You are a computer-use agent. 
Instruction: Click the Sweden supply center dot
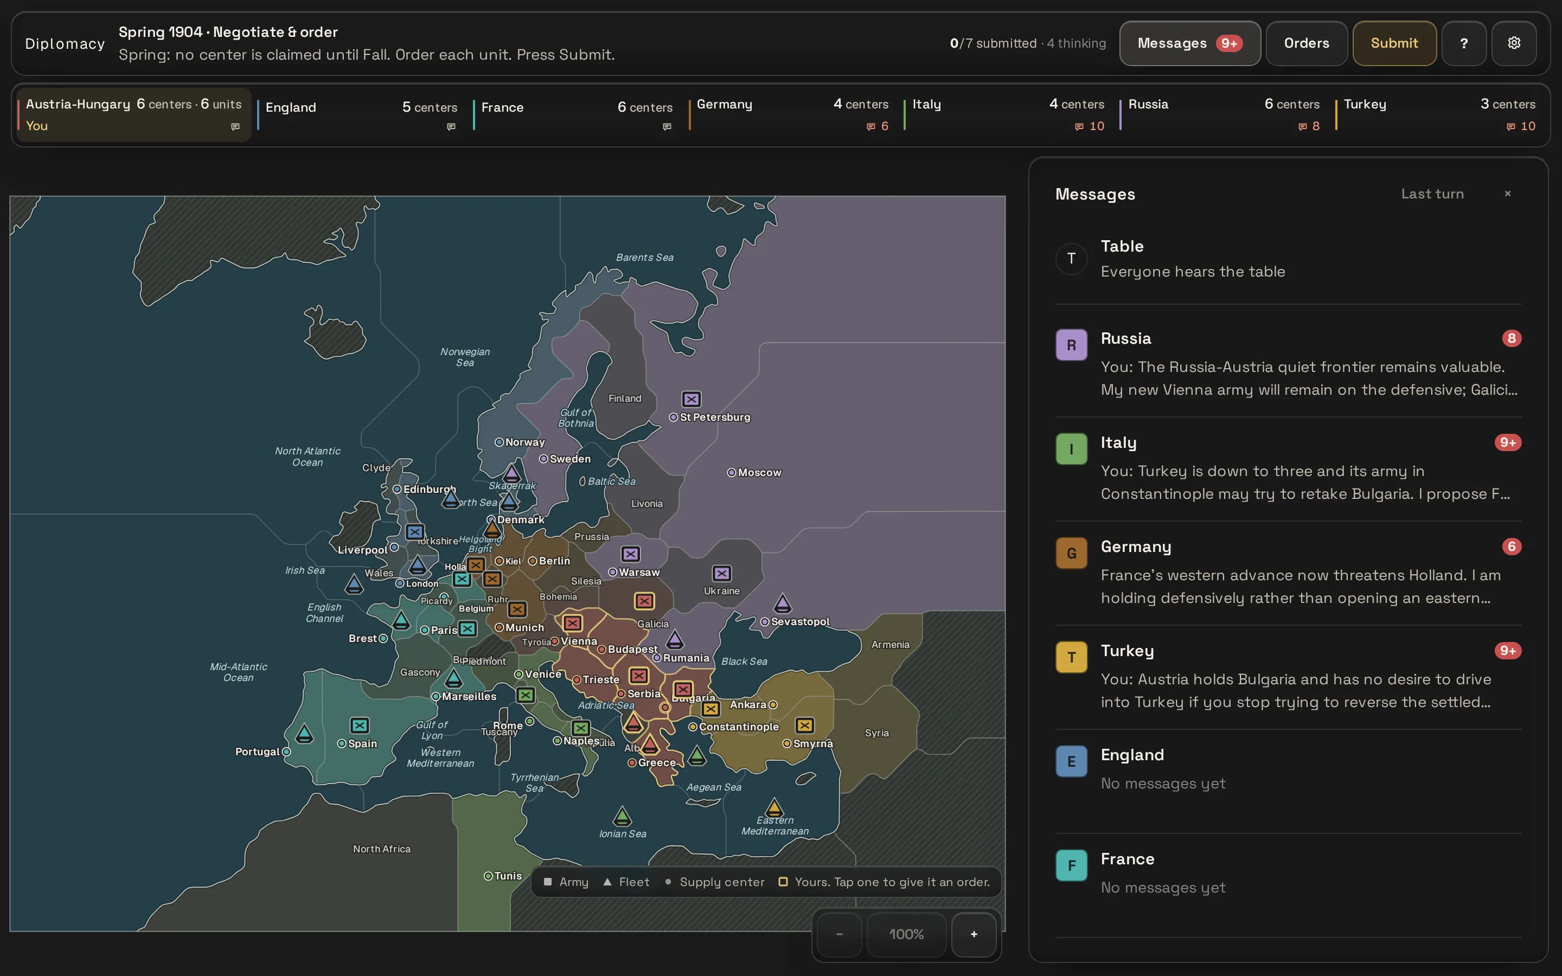(x=543, y=459)
